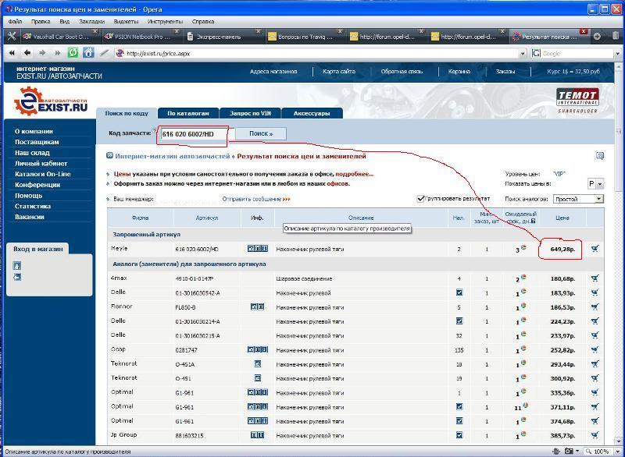Toggle the 'Группировать результат' checkbox

tap(421, 199)
